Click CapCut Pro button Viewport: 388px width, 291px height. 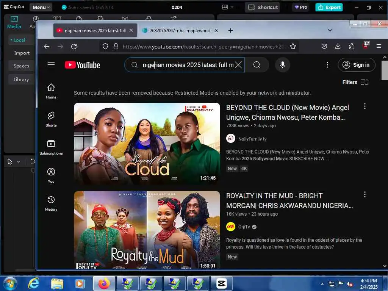click(301, 7)
